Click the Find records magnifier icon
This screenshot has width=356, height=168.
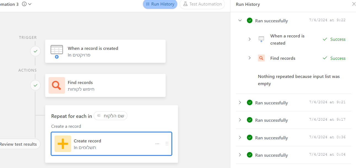coord(57,85)
